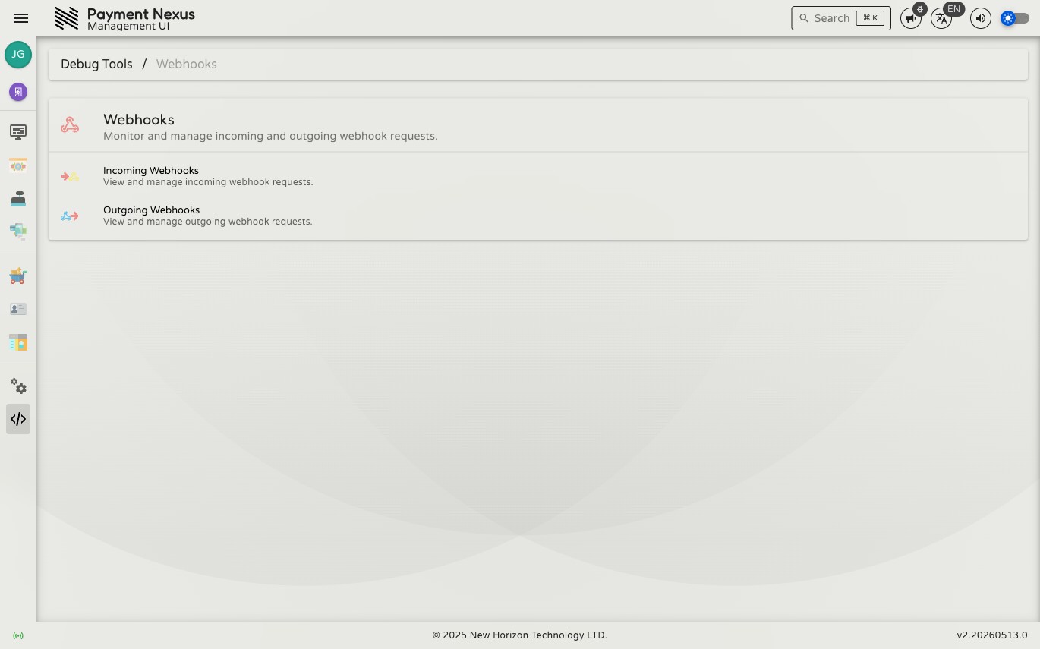
Task: Open Incoming Webhooks
Action: pos(538,176)
